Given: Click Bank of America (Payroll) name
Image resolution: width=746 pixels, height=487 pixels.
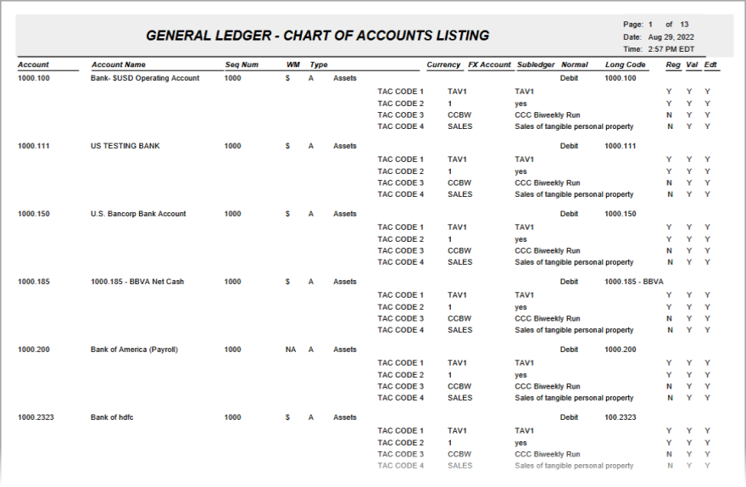Looking at the screenshot, I should coord(134,350).
